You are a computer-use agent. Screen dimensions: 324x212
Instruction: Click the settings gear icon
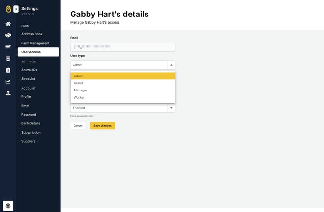[x=8, y=205]
